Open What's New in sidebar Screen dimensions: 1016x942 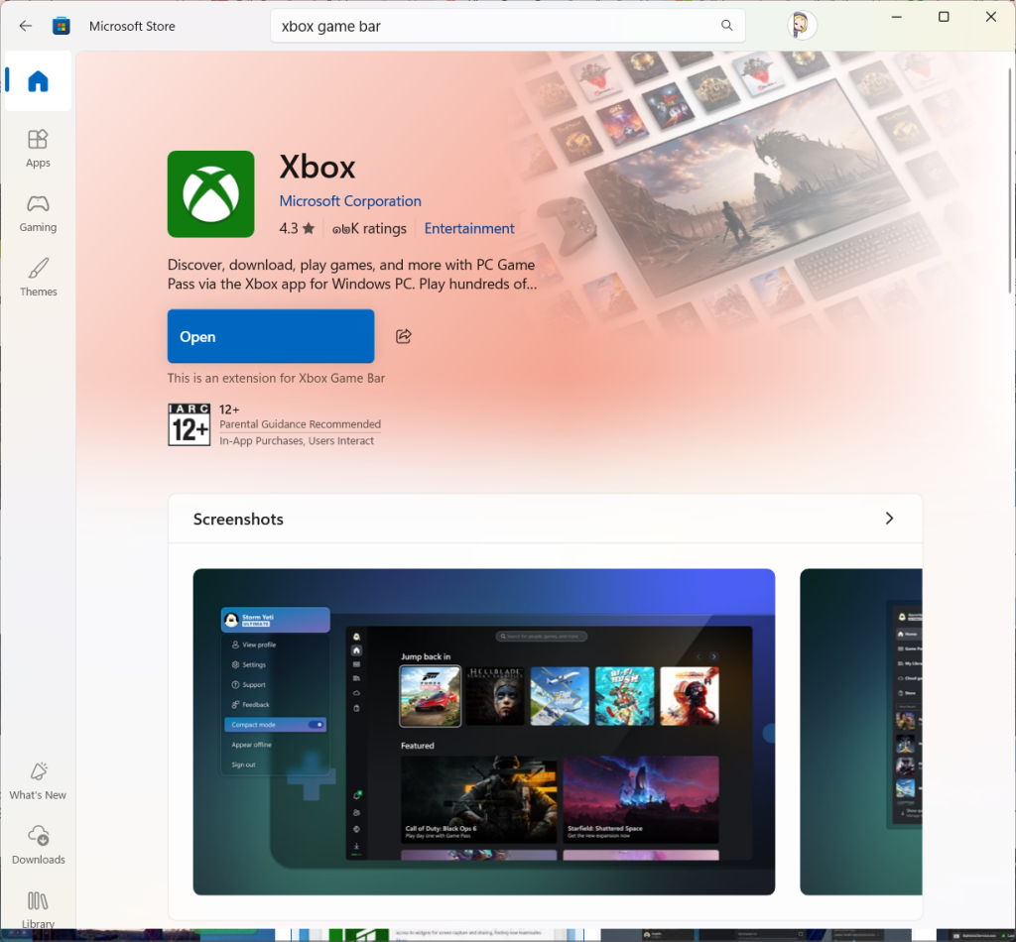pos(38,780)
